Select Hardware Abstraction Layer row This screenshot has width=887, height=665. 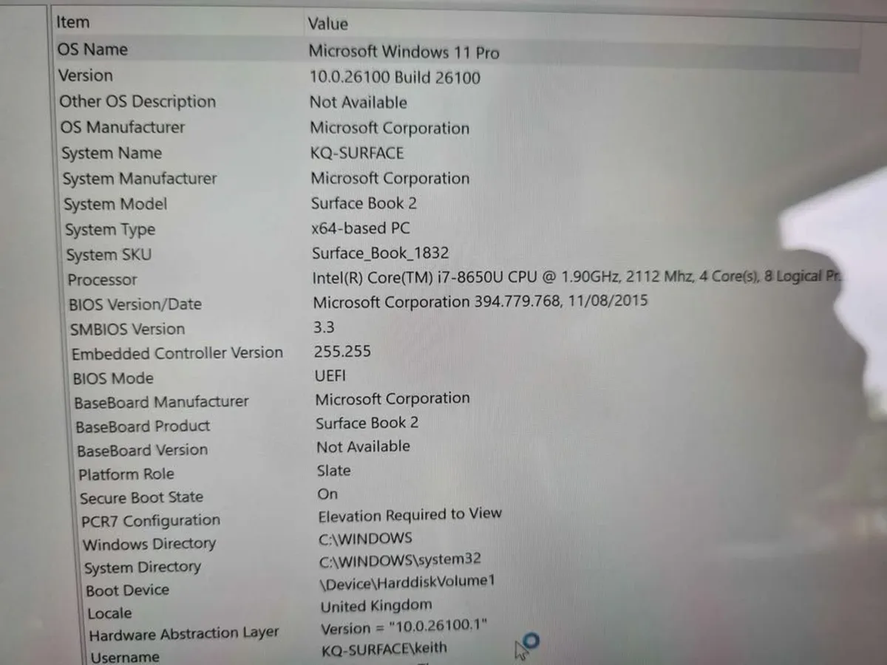point(184,634)
